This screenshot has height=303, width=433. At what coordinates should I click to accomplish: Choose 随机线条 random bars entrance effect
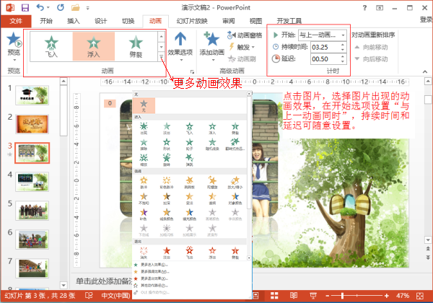pos(212,144)
